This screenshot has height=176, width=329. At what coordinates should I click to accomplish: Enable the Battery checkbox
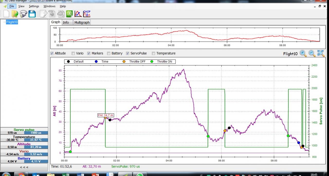109,53
